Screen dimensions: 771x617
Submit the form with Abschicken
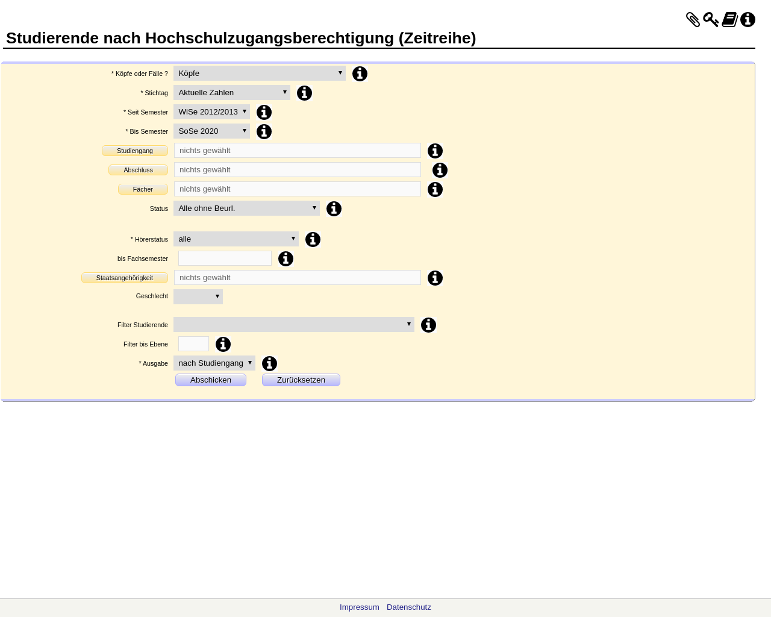(x=211, y=380)
